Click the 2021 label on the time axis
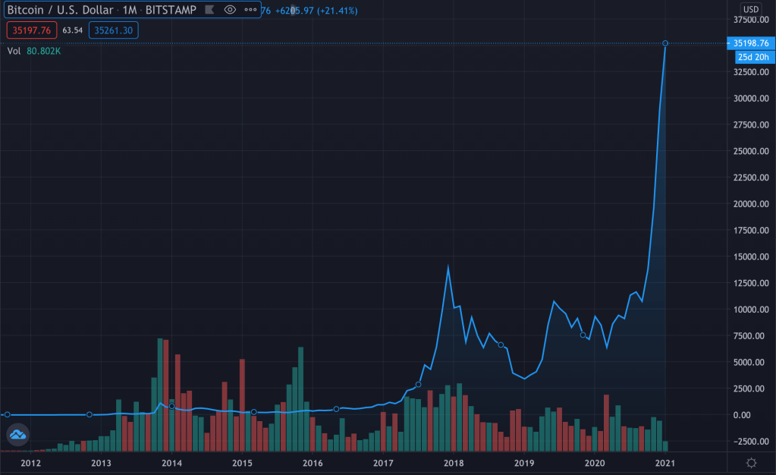The width and height of the screenshot is (776, 475). pos(665,463)
